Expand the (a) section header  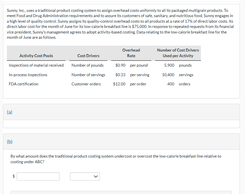point(121,112)
